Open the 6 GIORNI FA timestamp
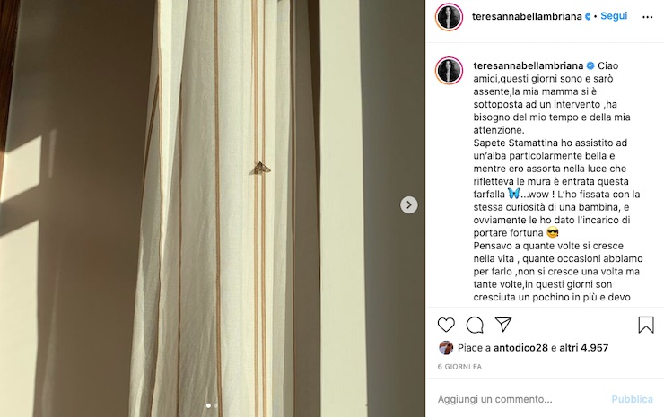The image size is (664, 417). tap(459, 367)
